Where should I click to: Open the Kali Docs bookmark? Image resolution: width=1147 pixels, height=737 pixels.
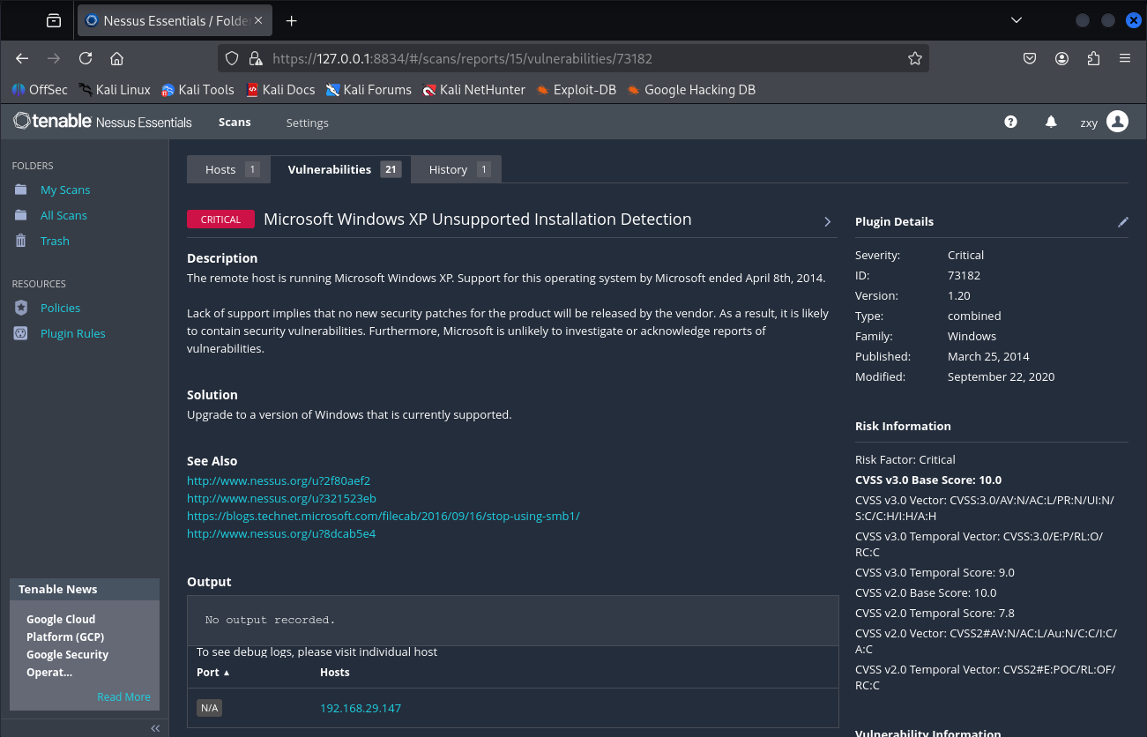[x=280, y=89]
